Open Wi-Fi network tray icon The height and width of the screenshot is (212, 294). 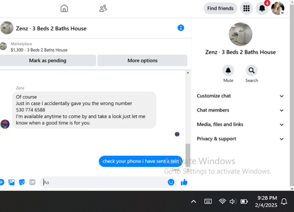[222, 201]
